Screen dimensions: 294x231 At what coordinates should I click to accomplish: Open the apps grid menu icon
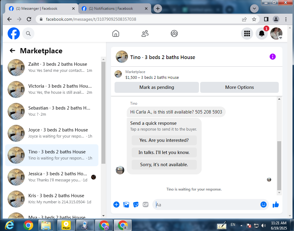click(247, 33)
